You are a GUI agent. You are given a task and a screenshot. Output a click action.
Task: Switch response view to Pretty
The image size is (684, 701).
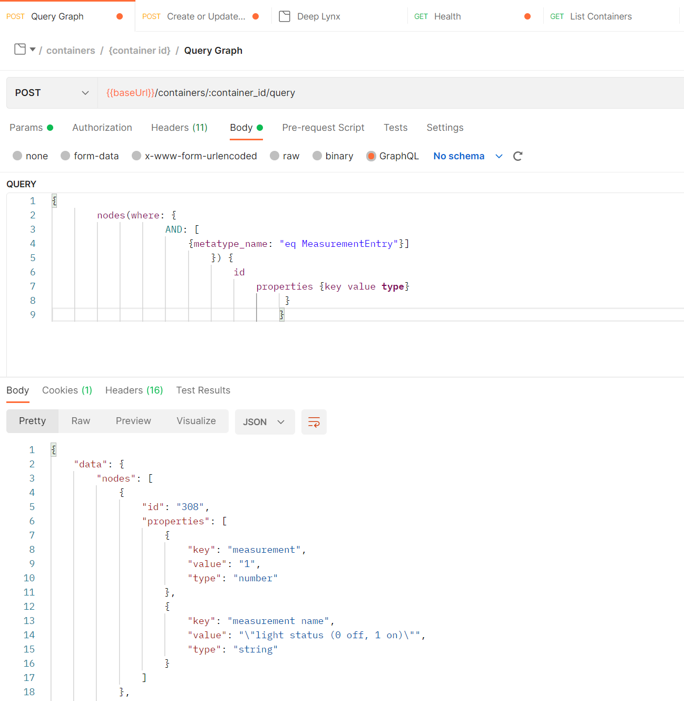pyautogui.click(x=32, y=421)
